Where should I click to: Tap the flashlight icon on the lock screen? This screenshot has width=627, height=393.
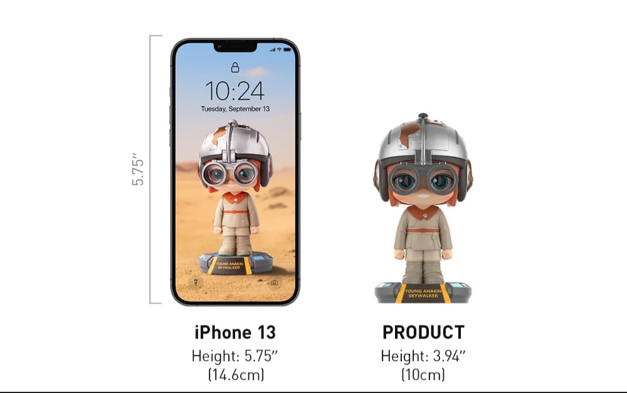click(196, 282)
